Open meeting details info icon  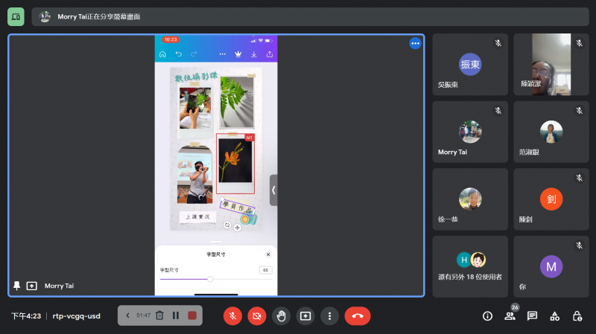(x=487, y=316)
